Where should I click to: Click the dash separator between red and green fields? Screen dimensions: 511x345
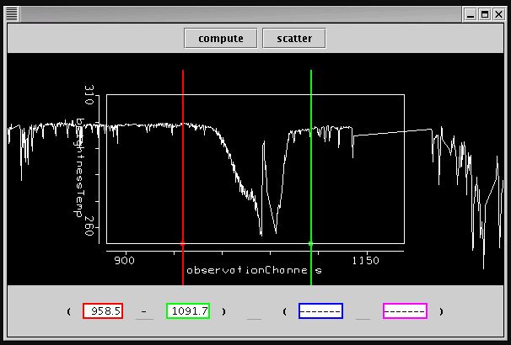(145, 312)
